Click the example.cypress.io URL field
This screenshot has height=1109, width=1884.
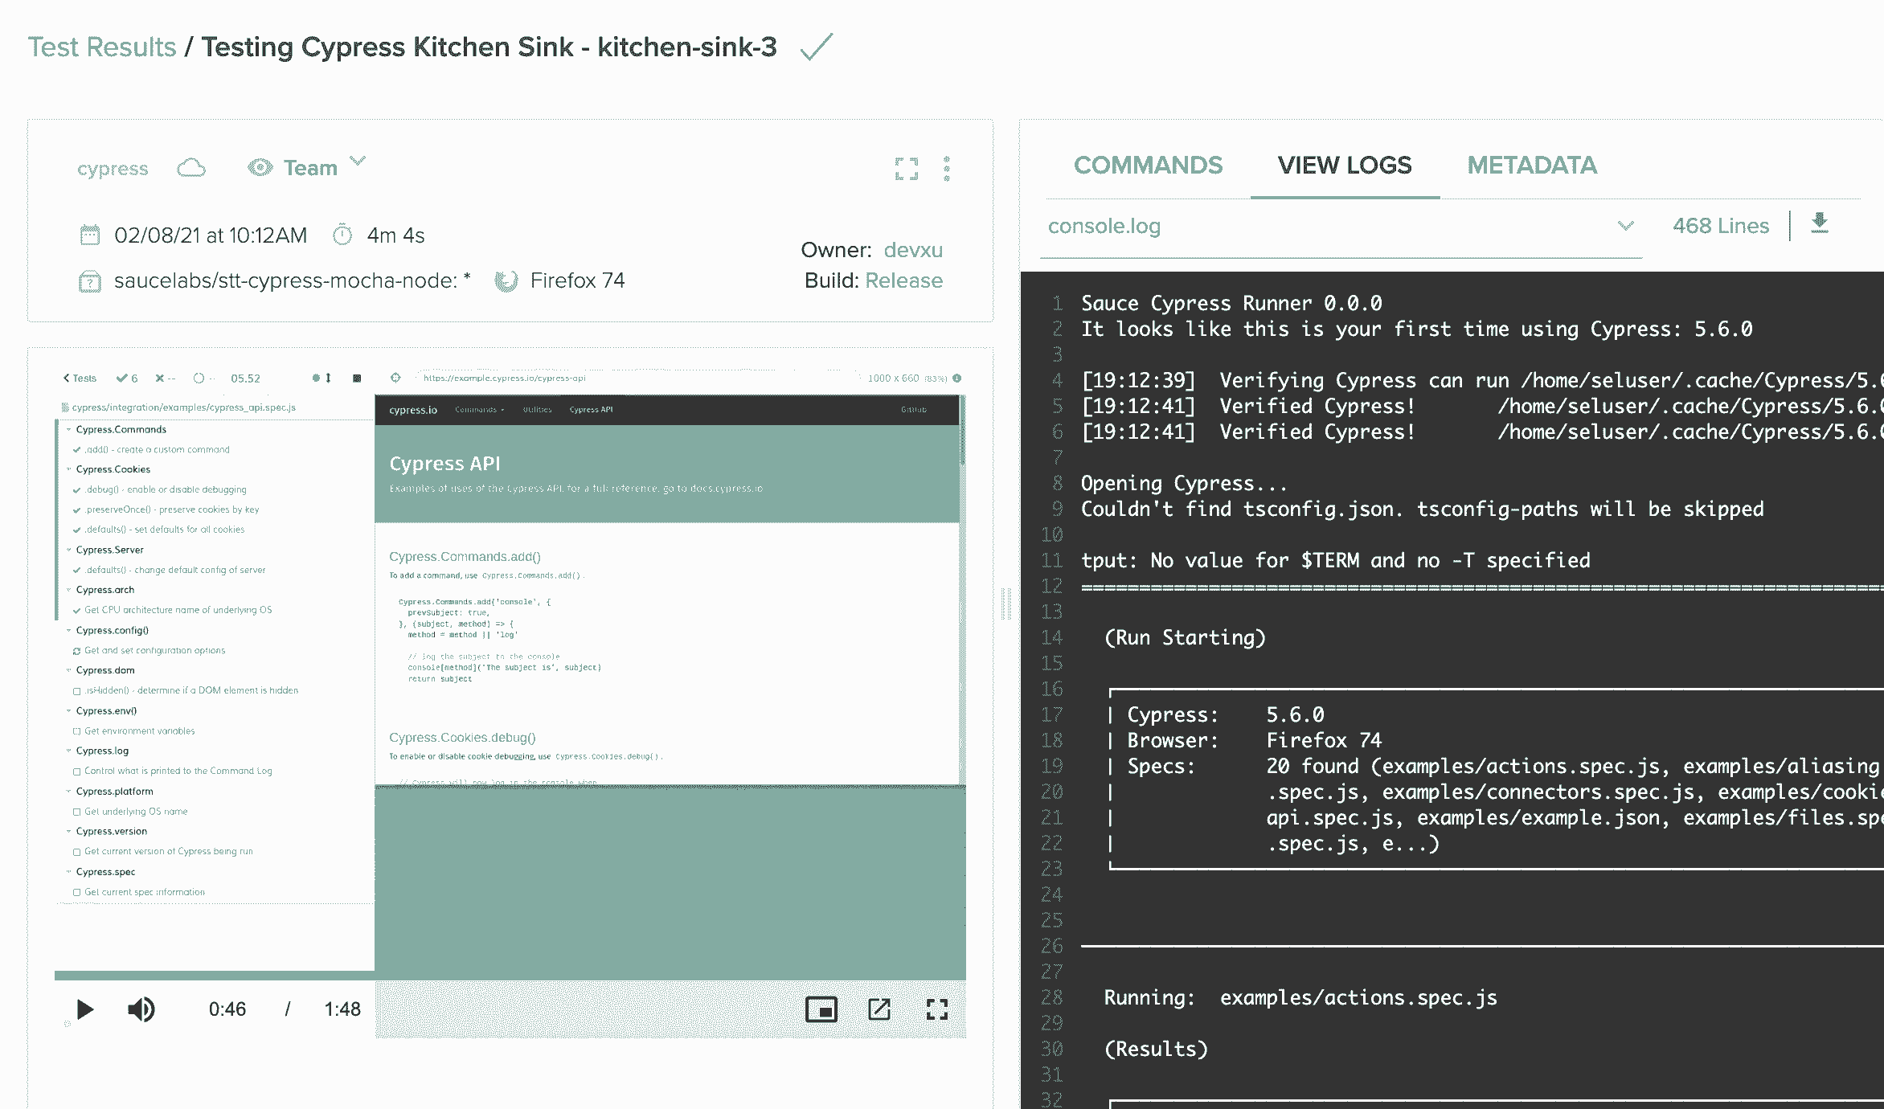639,378
